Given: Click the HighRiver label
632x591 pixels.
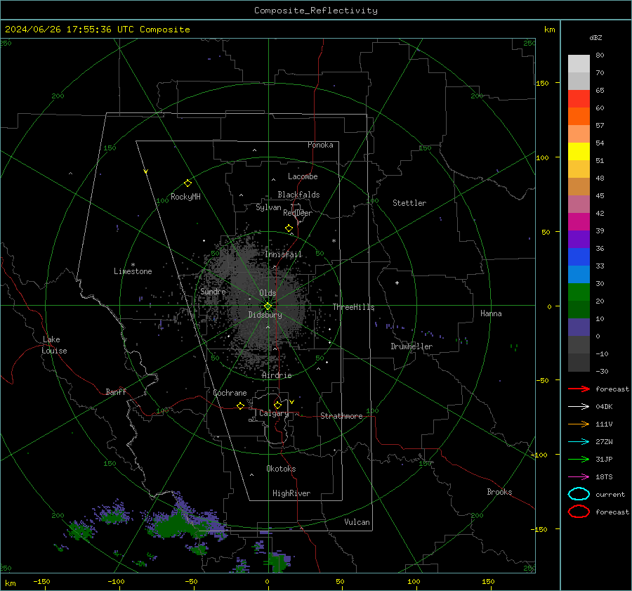Looking at the screenshot, I should coord(291,493).
